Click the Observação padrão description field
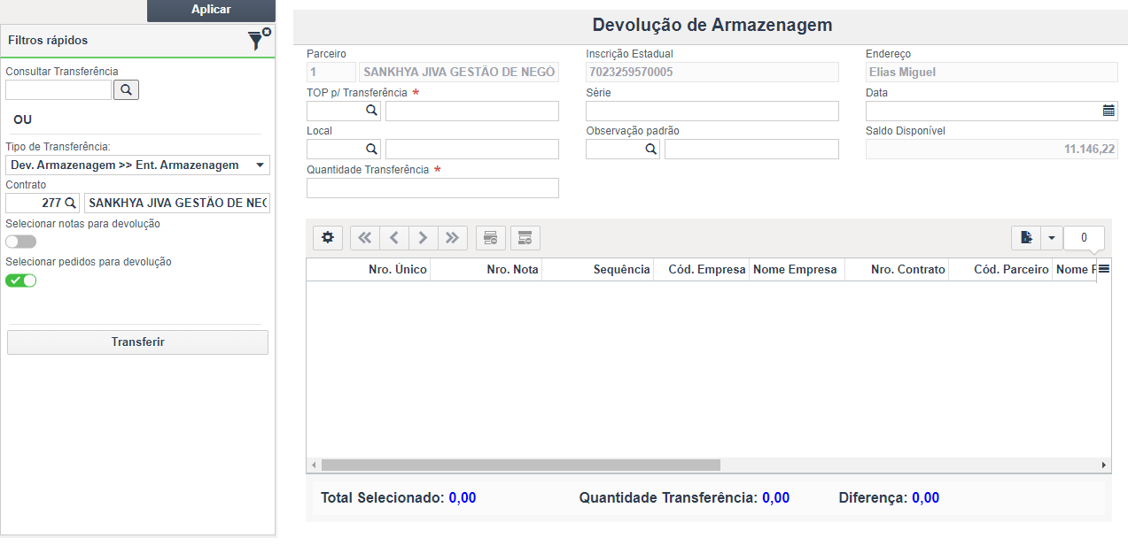Screen dimensions: 1128x546 point(751,149)
